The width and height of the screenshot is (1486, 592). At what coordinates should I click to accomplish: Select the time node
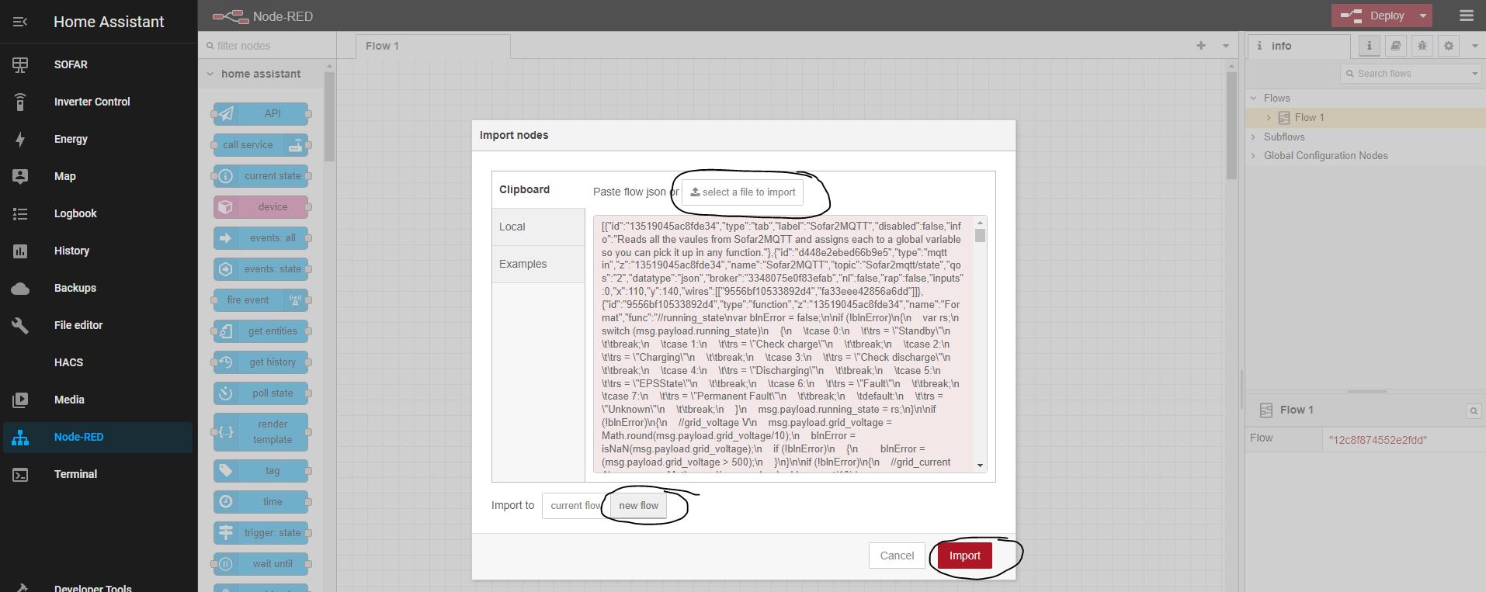point(261,502)
